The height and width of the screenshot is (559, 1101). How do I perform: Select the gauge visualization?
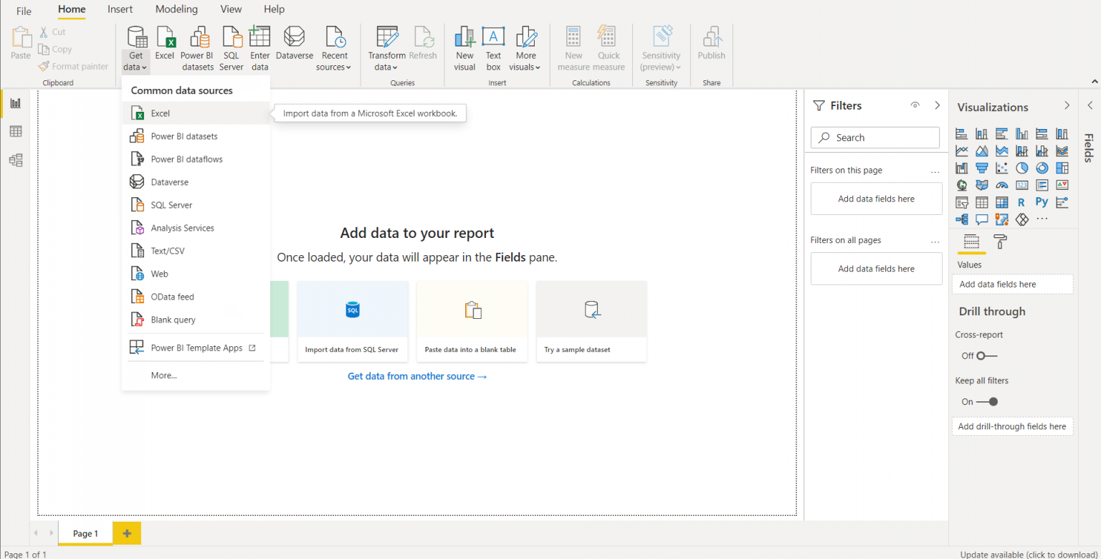pyautogui.click(x=1001, y=184)
